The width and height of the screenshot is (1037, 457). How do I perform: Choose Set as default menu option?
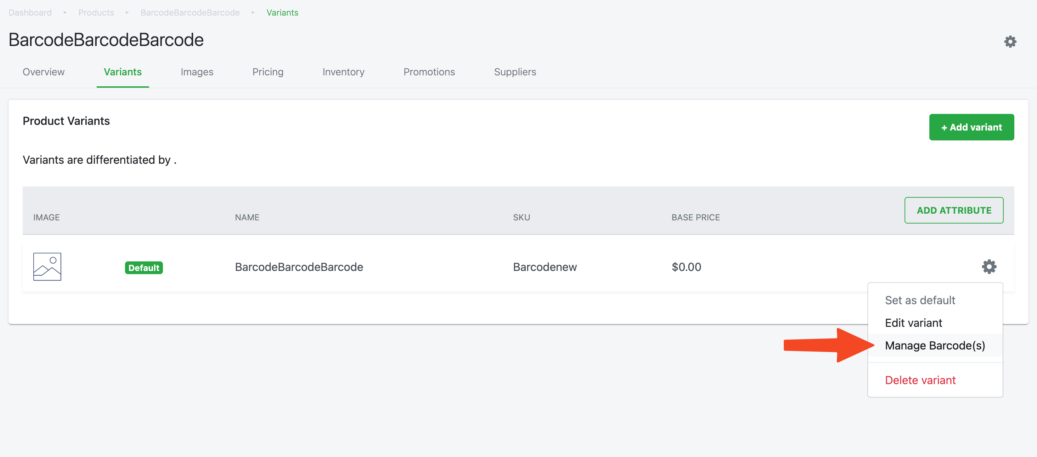(x=935, y=300)
